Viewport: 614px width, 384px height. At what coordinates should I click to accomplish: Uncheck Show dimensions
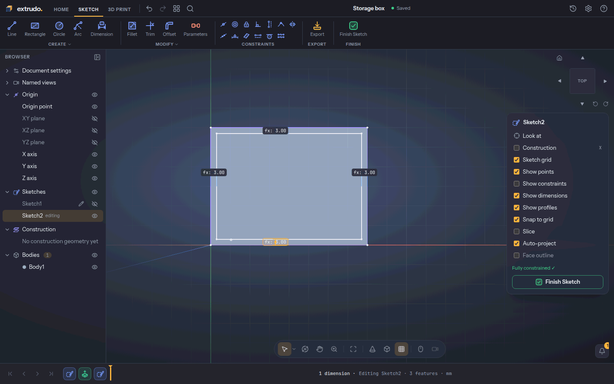[x=517, y=196]
